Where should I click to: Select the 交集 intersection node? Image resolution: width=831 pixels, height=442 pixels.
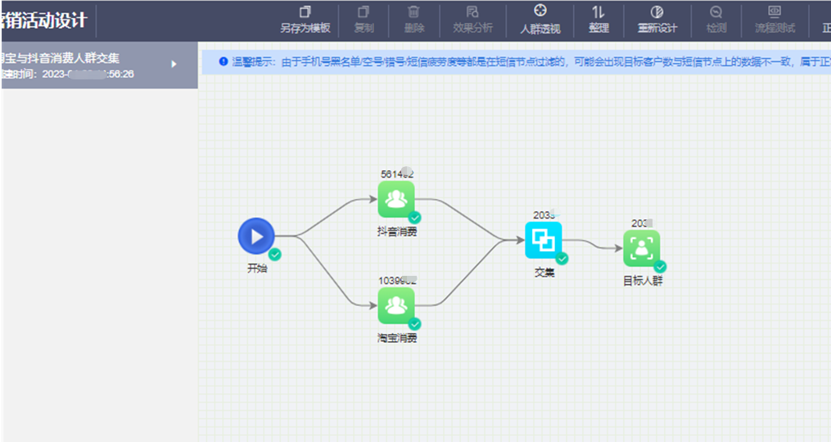(x=544, y=240)
